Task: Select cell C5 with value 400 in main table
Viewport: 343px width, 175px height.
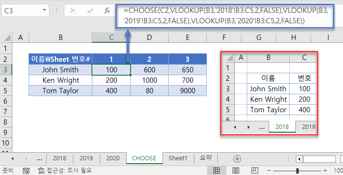Action: click(111, 91)
